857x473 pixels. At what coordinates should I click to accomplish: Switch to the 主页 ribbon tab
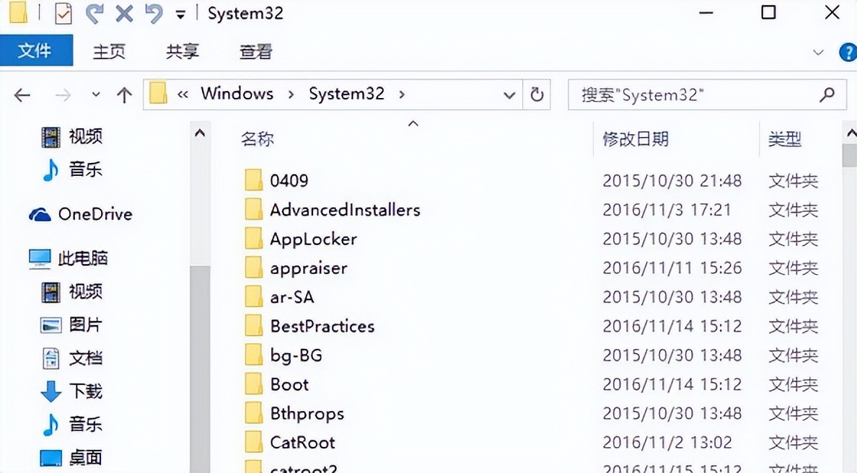pyautogui.click(x=109, y=51)
